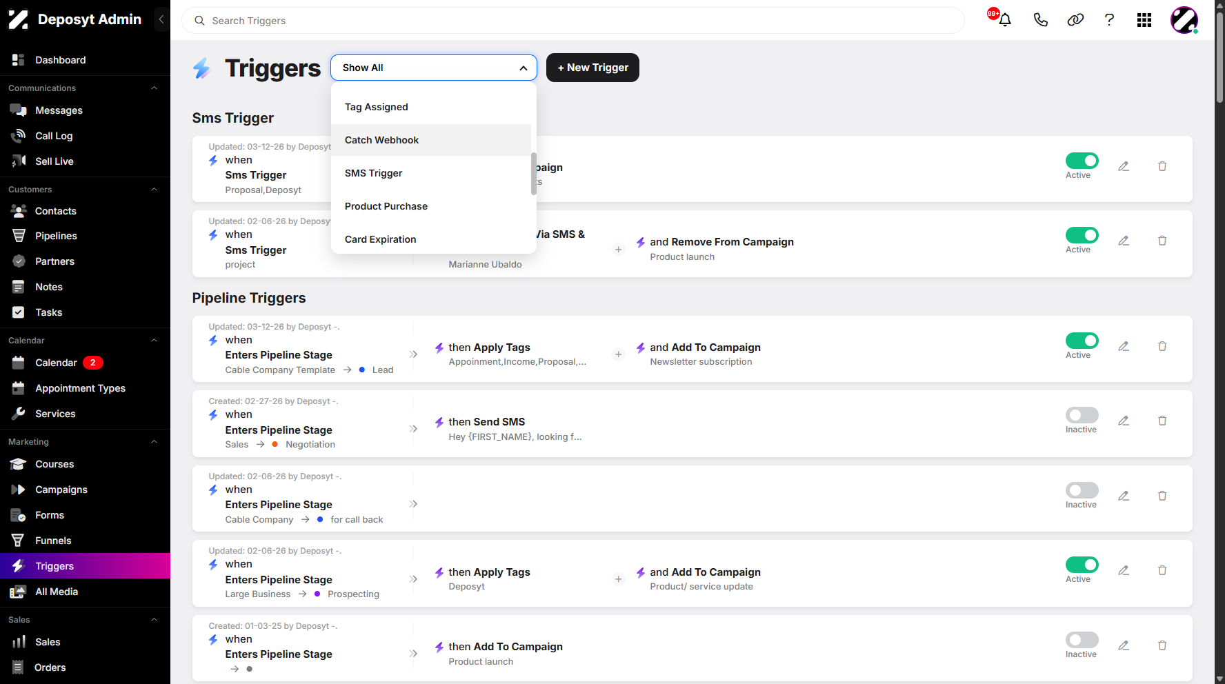The height and width of the screenshot is (684, 1225).
Task: Edit the Negotiation stage pipeline trigger
Action: click(x=1124, y=421)
